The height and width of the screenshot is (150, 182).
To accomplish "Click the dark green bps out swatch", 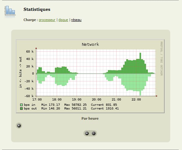I will tap(21, 109).
